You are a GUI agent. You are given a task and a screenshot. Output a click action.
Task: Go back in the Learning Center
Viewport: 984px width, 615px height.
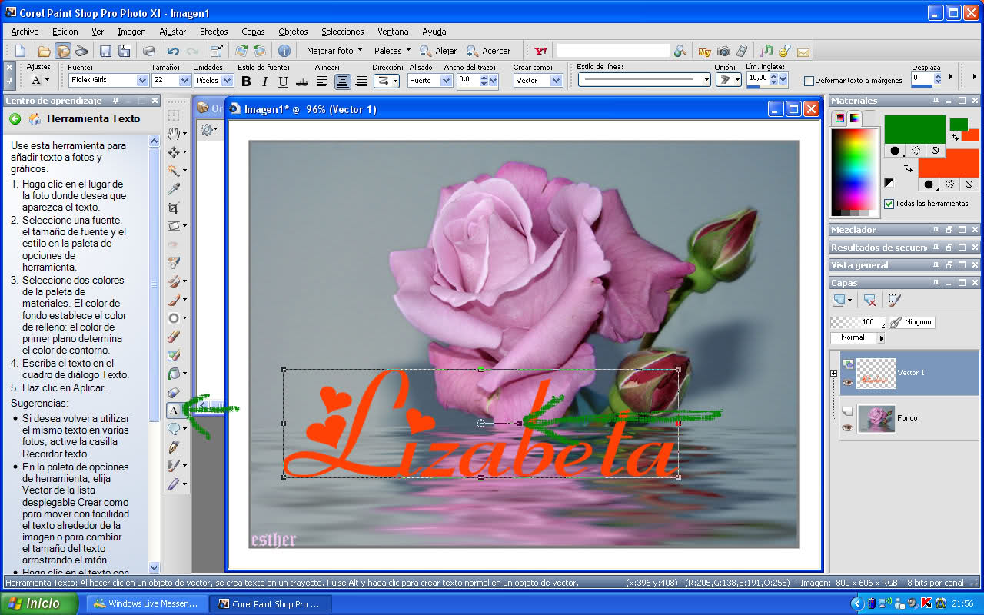(15, 119)
